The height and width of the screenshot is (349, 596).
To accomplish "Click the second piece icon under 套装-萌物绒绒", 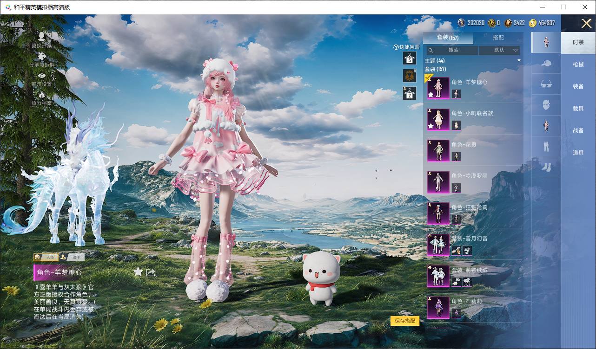I will (x=467, y=282).
